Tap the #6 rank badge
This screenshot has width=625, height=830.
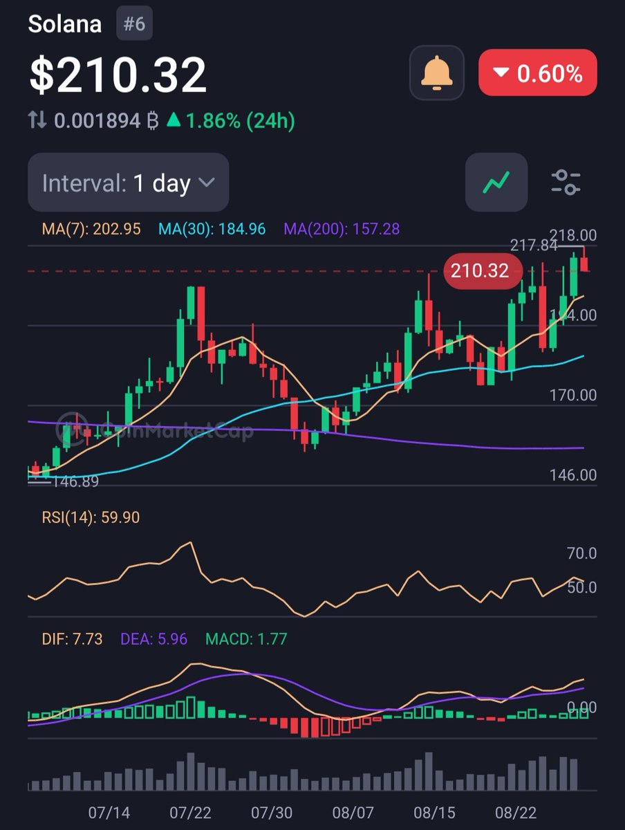click(x=134, y=24)
